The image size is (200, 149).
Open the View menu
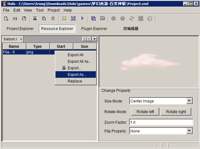28,10
